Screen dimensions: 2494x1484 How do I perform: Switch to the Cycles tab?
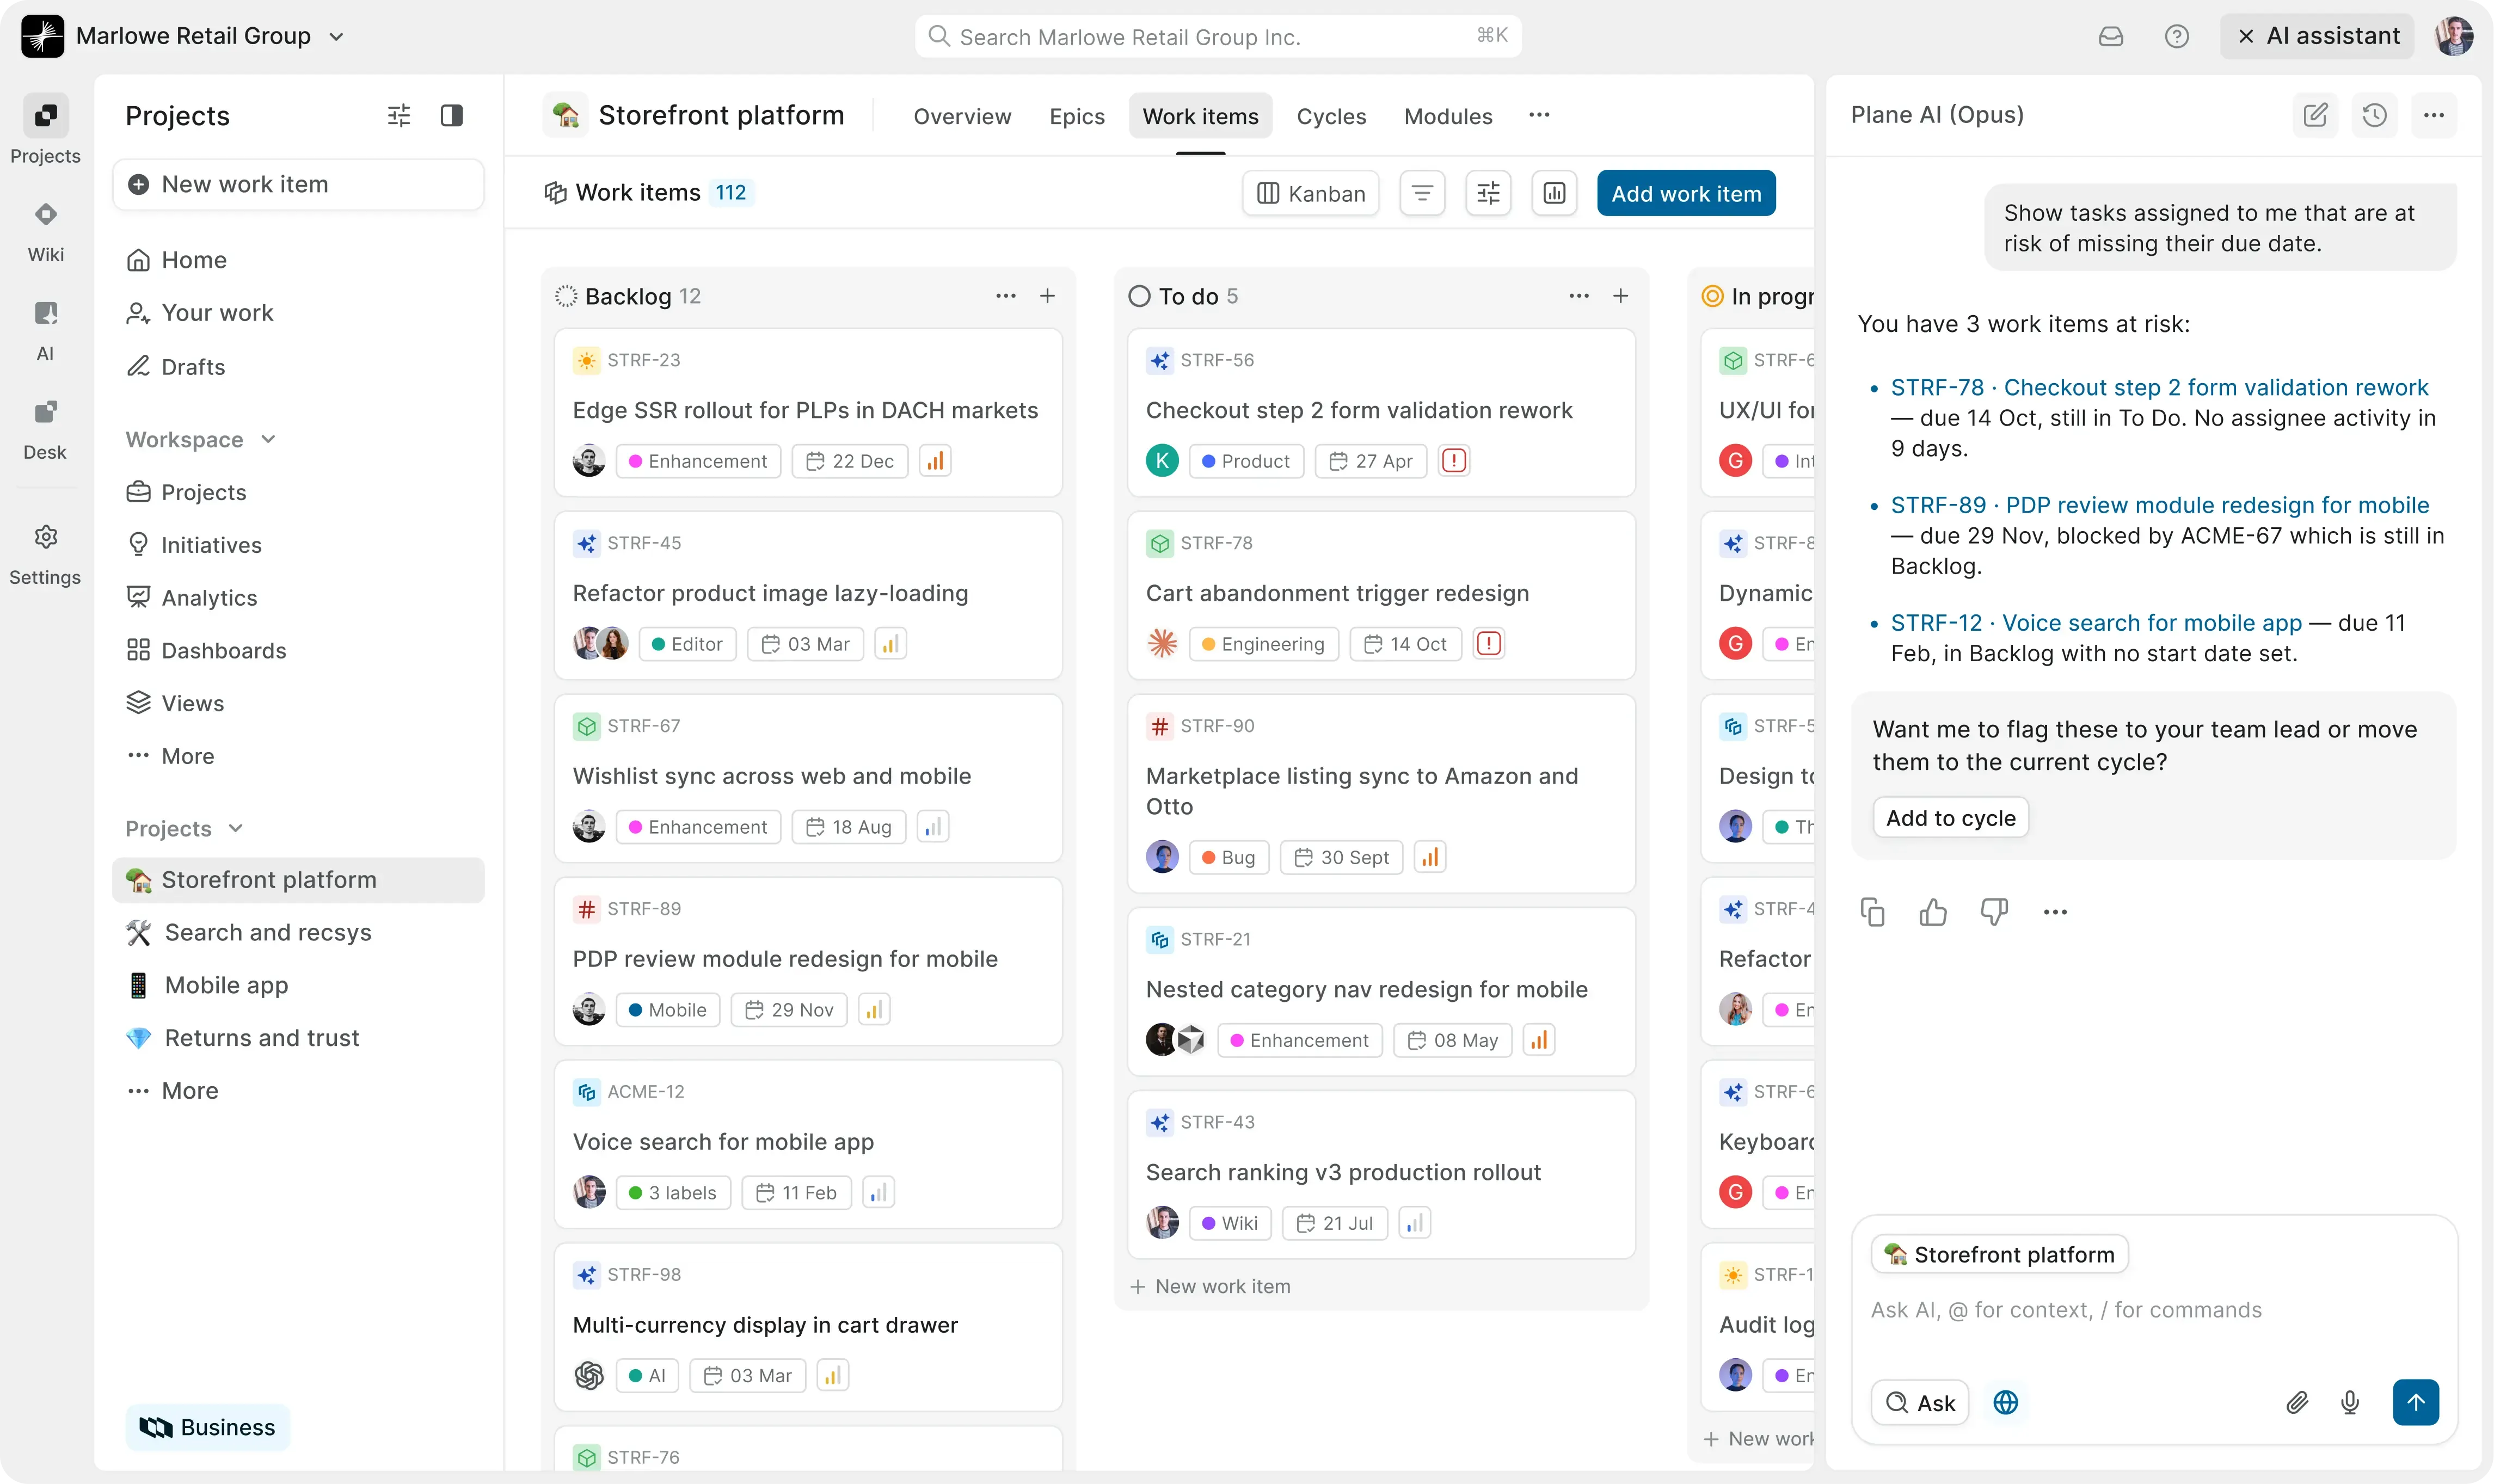(1331, 116)
